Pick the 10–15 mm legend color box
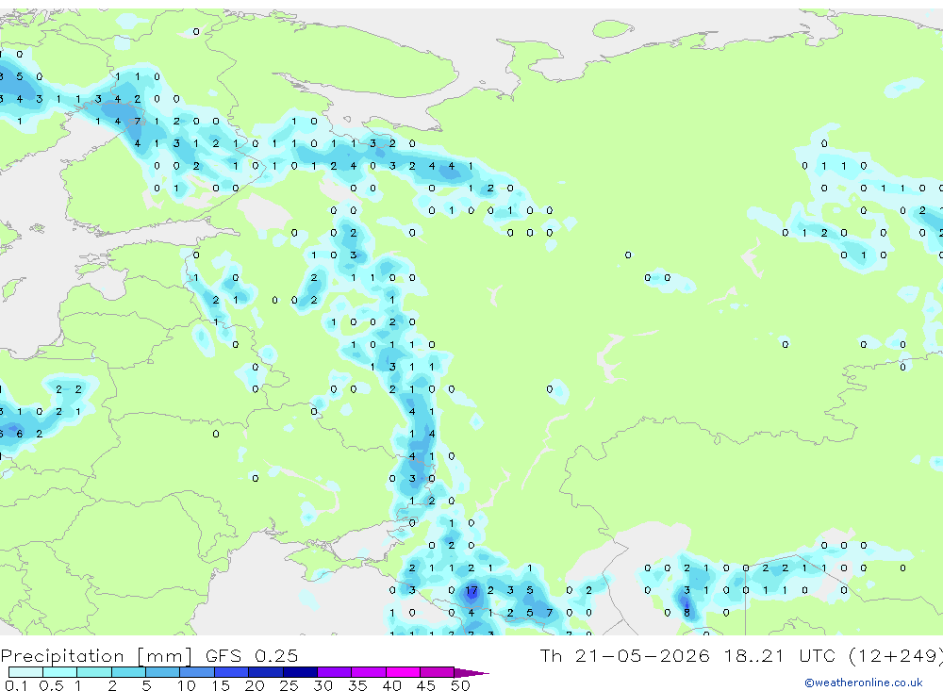The height and width of the screenshot is (691, 943). pyautogui.click(x=197, y=672)
